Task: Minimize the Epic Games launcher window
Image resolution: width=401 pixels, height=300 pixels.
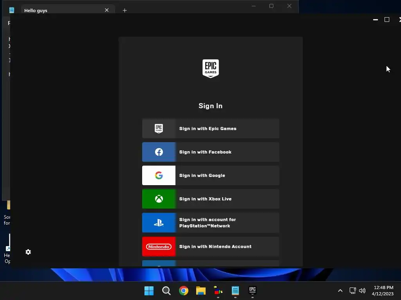Action: pos(376,20)
